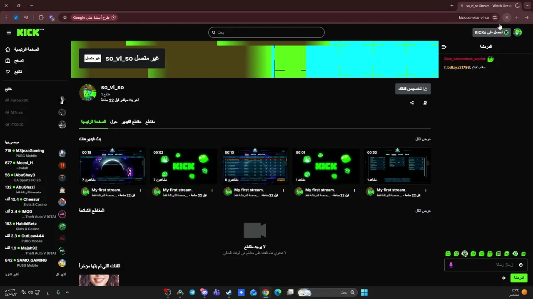The image size is (533, 299).
Task: Open the video thumbnail with 00:53 duration
Action: [x=397, y=166]
